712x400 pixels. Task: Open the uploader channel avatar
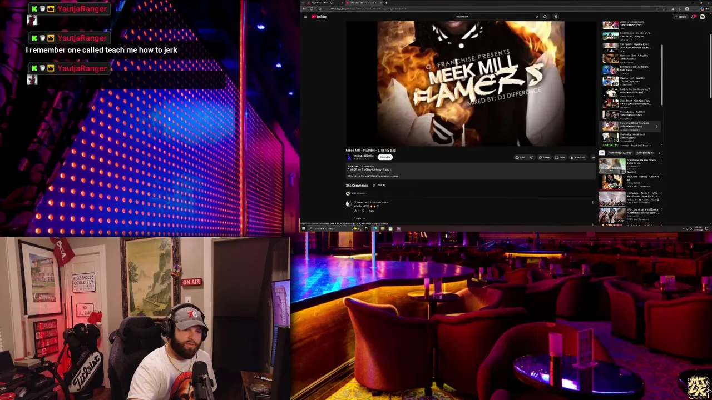349,157
